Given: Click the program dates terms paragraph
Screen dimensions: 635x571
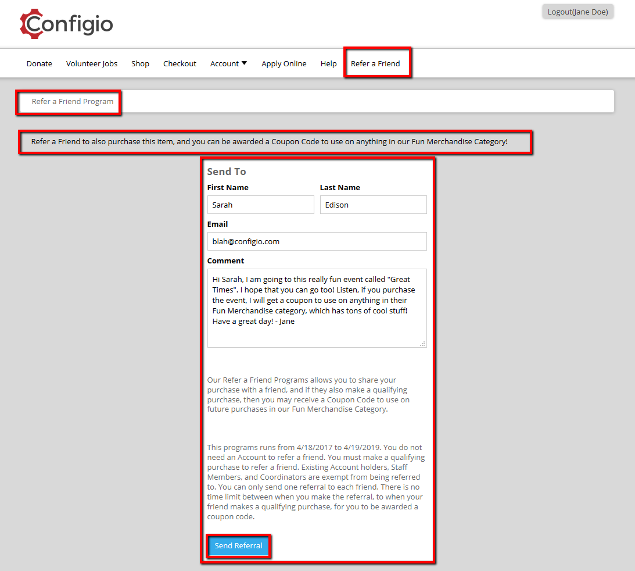Looking at the screenshot, I should click(316, 482).
